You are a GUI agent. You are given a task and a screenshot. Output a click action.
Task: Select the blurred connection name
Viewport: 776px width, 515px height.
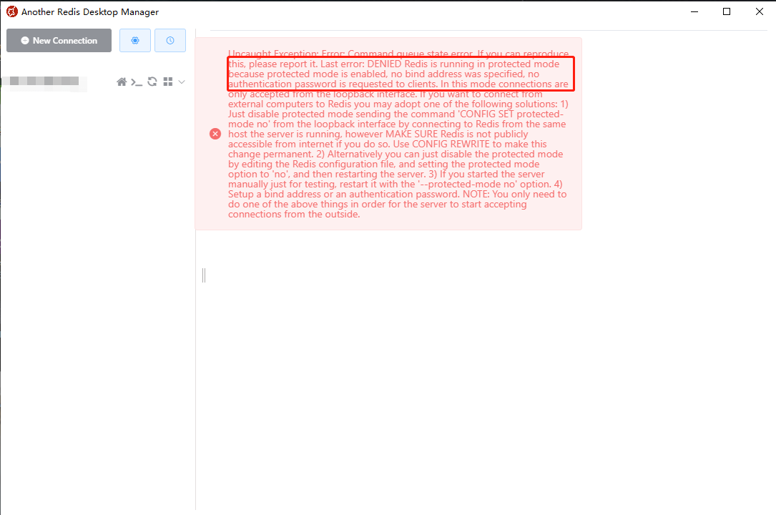[44, 81]
